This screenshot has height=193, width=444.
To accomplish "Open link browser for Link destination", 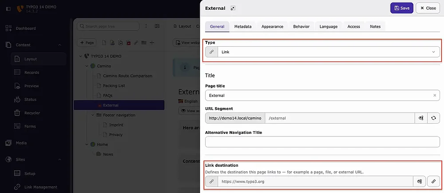I will click(433, 181).
